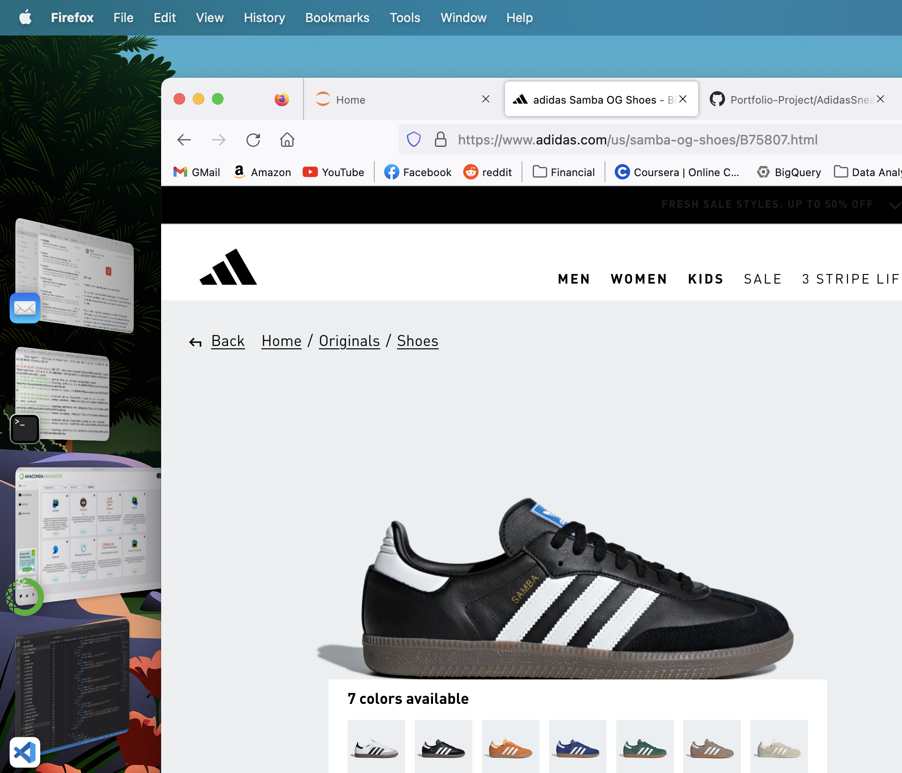Click the address bar URL field
This screenshot has height=773, width=902.
click(x=638, y=140)
